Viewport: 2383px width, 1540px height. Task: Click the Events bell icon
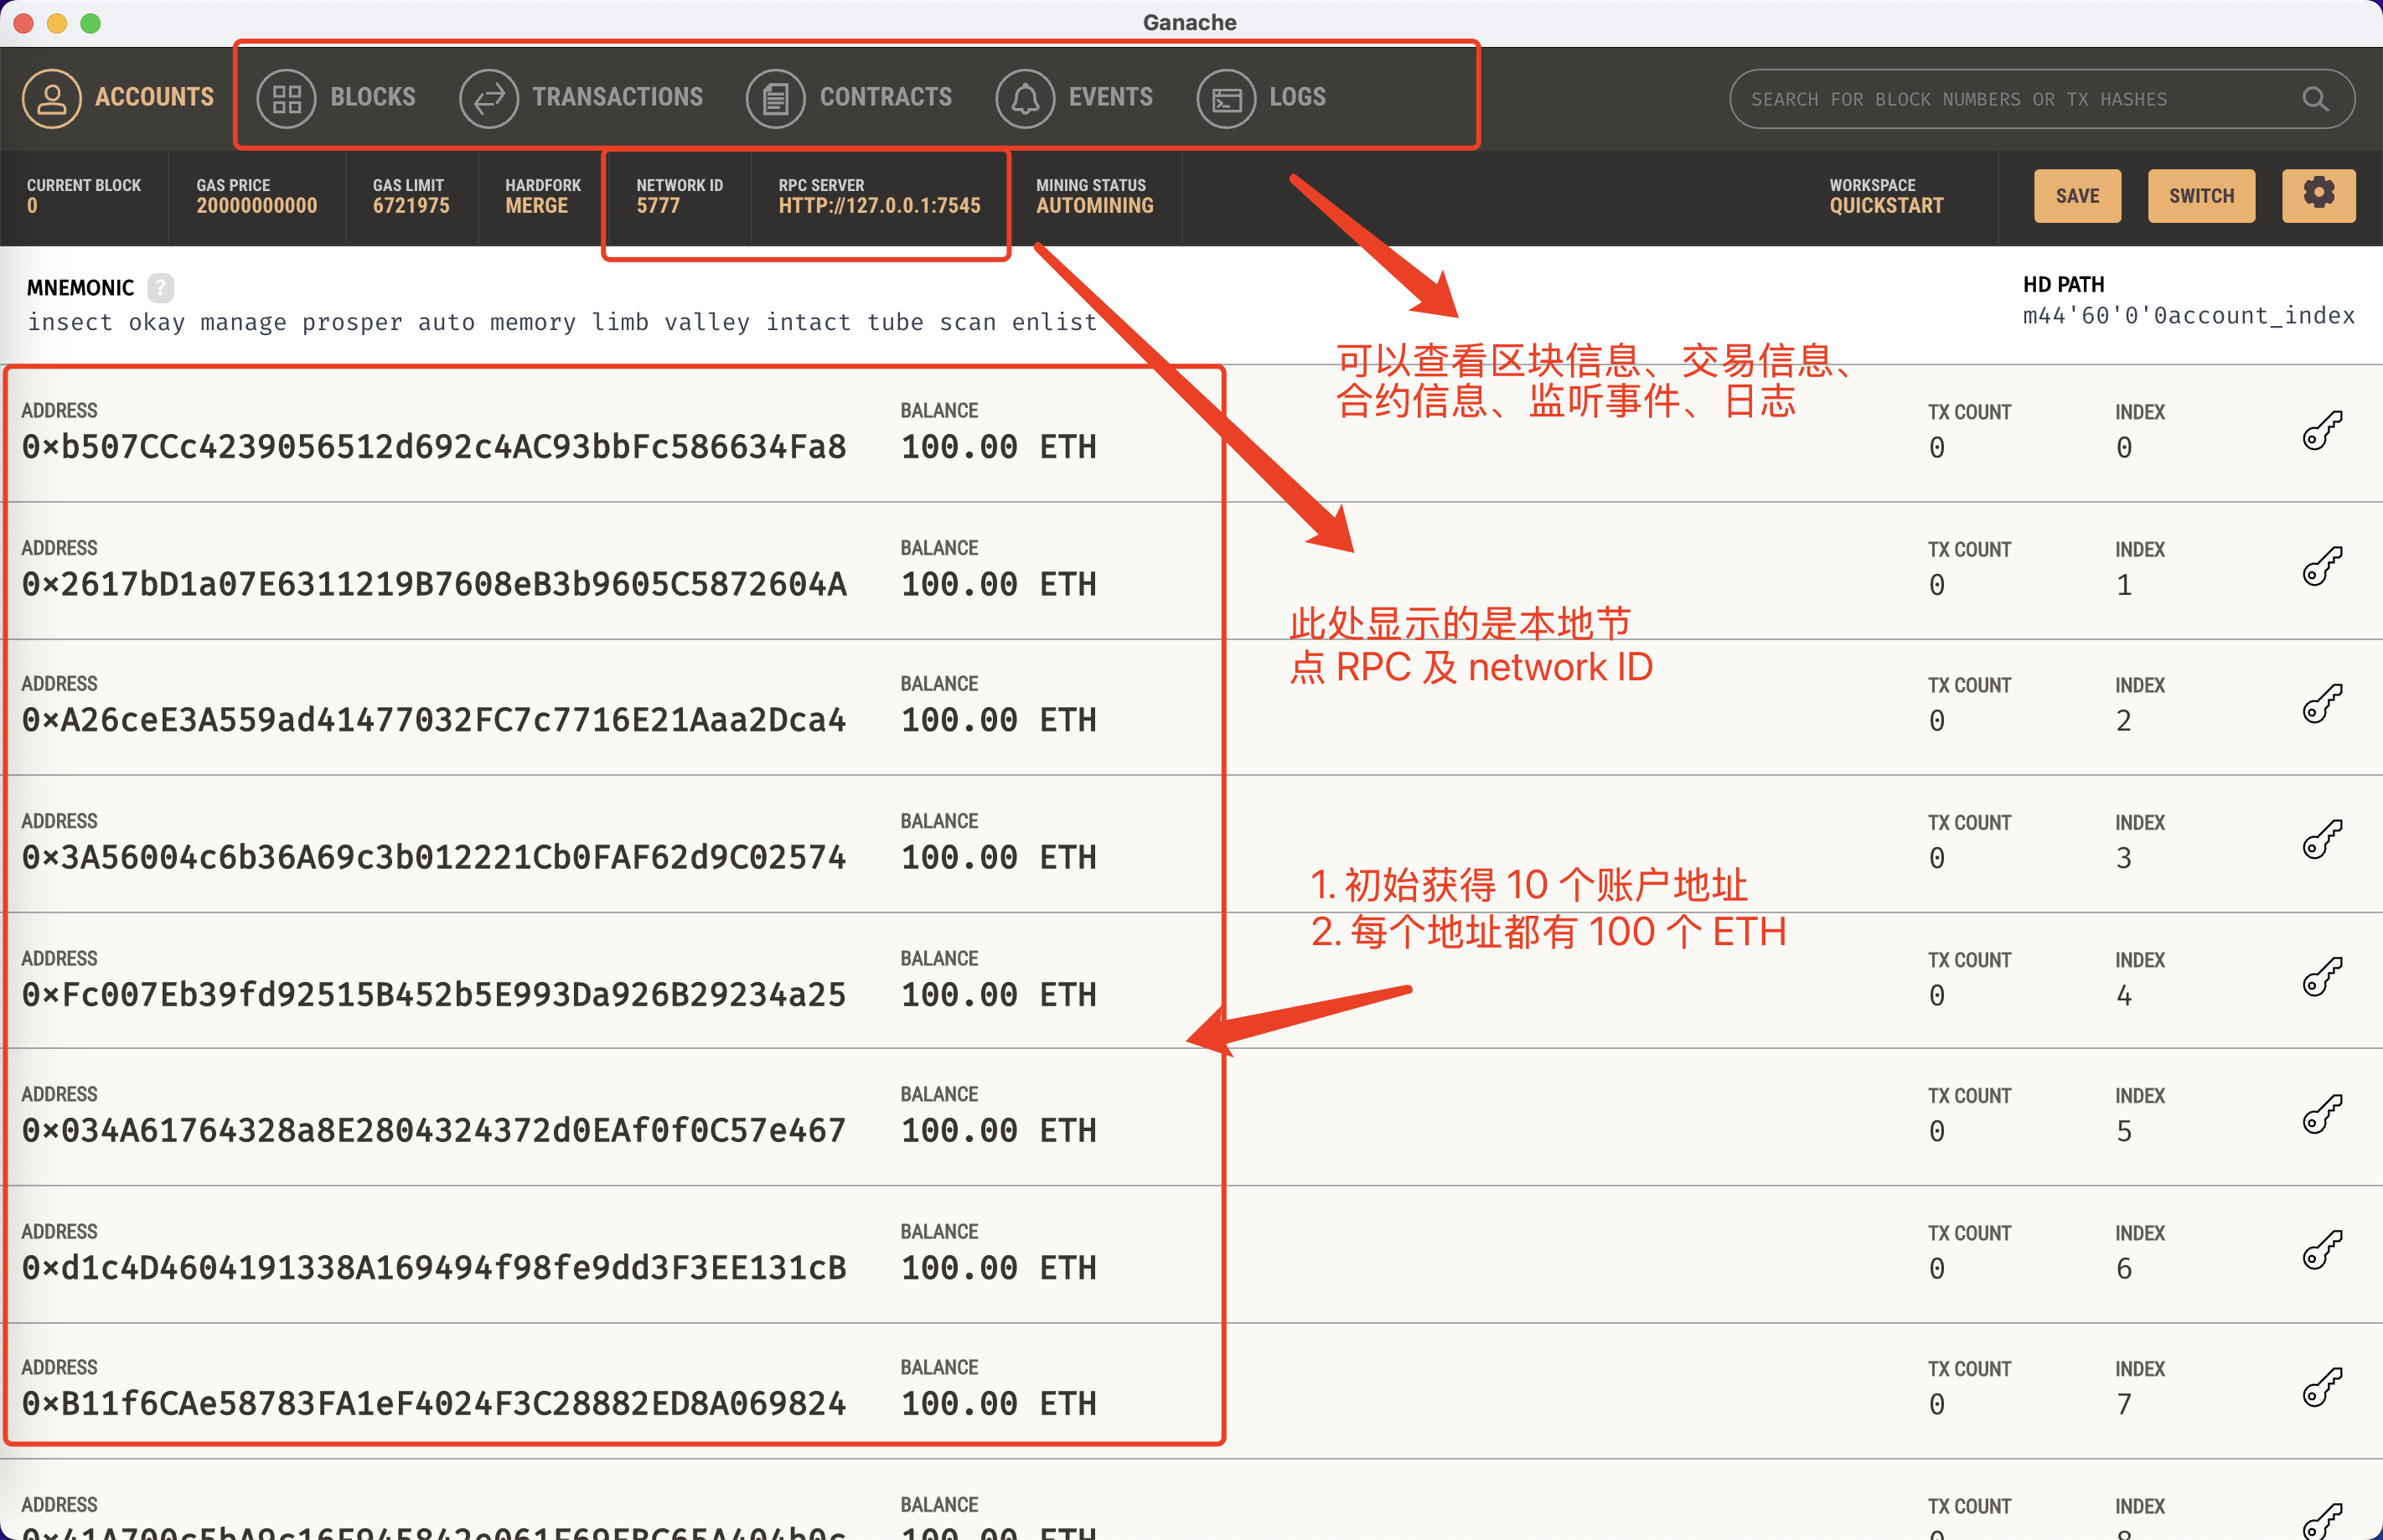coord(1025,98)
